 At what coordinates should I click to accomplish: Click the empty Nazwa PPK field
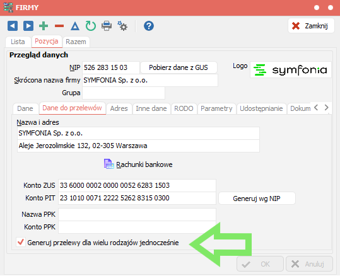coord(137,214)
